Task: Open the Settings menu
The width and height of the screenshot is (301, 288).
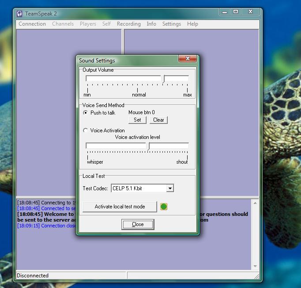Action: [172, 24]
